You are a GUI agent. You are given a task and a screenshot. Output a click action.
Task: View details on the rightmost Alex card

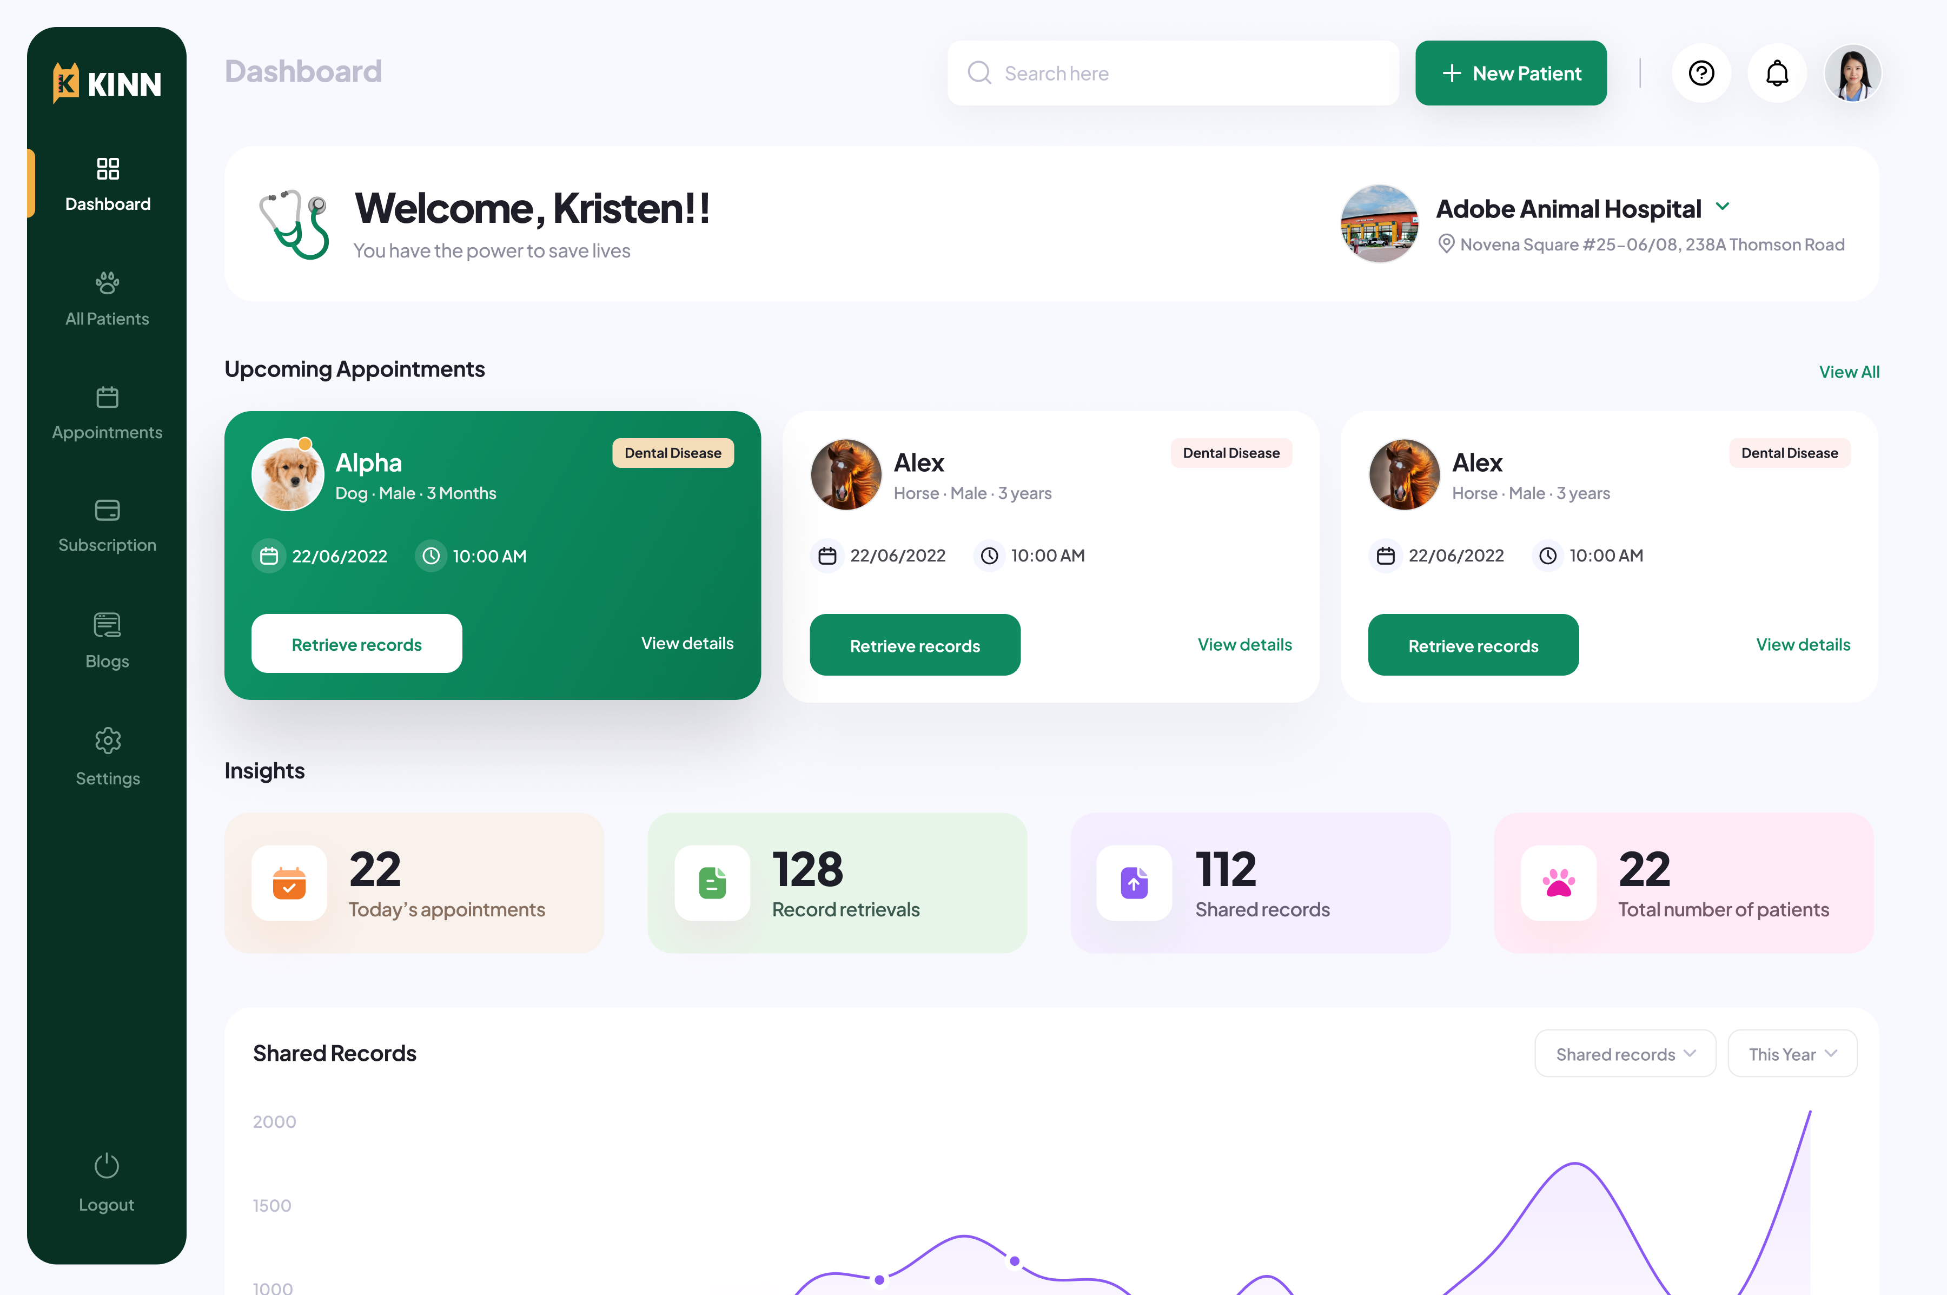click(1803, 644)
